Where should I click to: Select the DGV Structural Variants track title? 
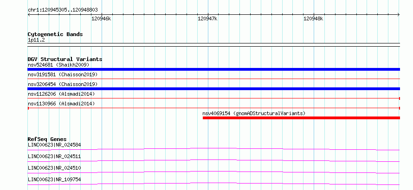coord(65,59)
